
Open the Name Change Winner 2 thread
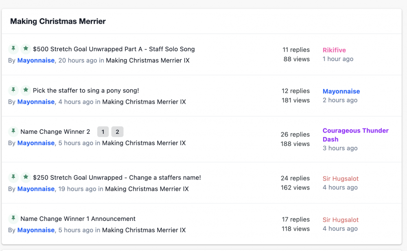(55, 132)
